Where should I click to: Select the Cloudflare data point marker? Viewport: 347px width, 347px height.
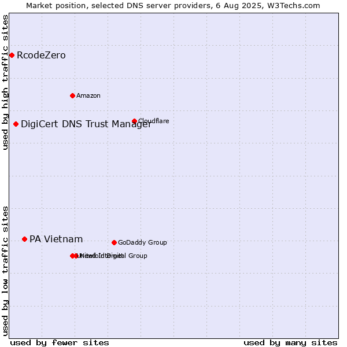(x=134, y=121)
